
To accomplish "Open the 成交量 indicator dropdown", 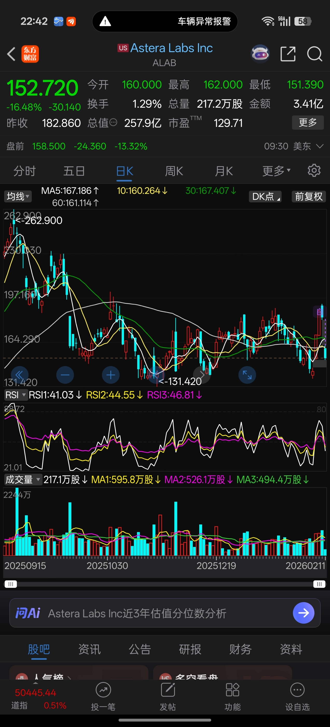I will (23, 480).
